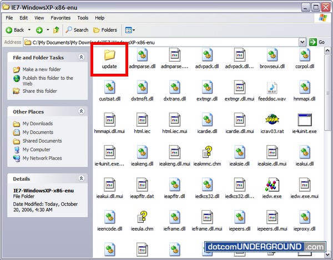Expand the Address bar dropdown
The image size is (333, 260).
[x=302, y=42]
